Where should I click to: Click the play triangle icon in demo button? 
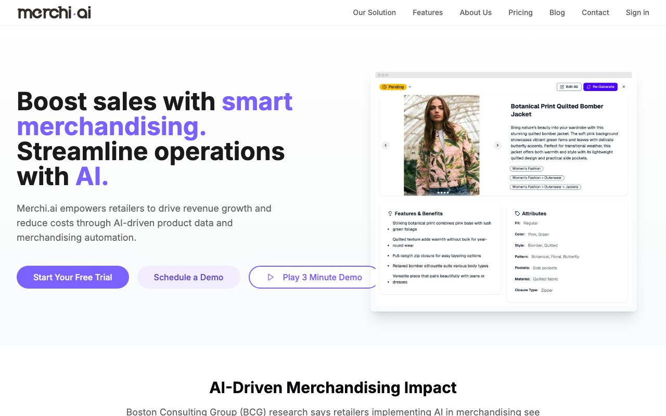(x=271, y=277)
